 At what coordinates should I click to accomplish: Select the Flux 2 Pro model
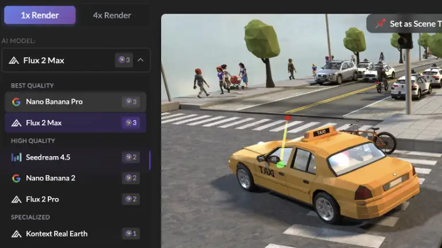coord(75,199)
